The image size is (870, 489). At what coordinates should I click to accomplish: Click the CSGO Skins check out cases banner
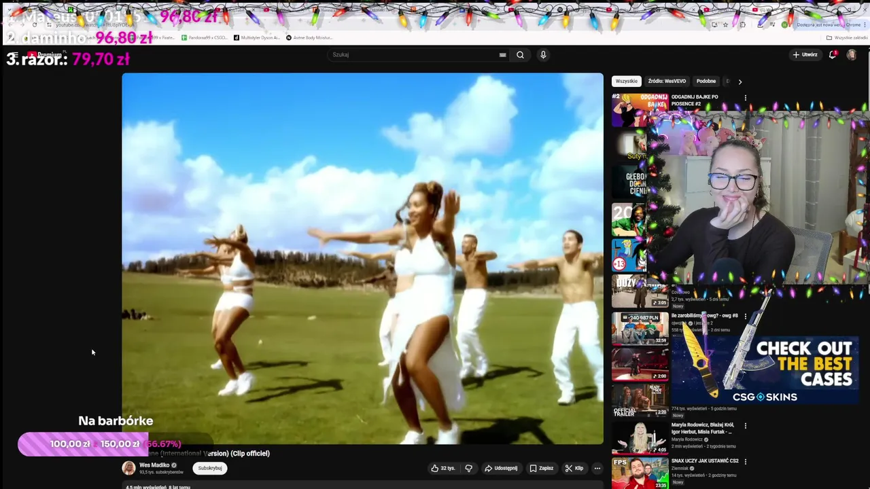point(765,370)
